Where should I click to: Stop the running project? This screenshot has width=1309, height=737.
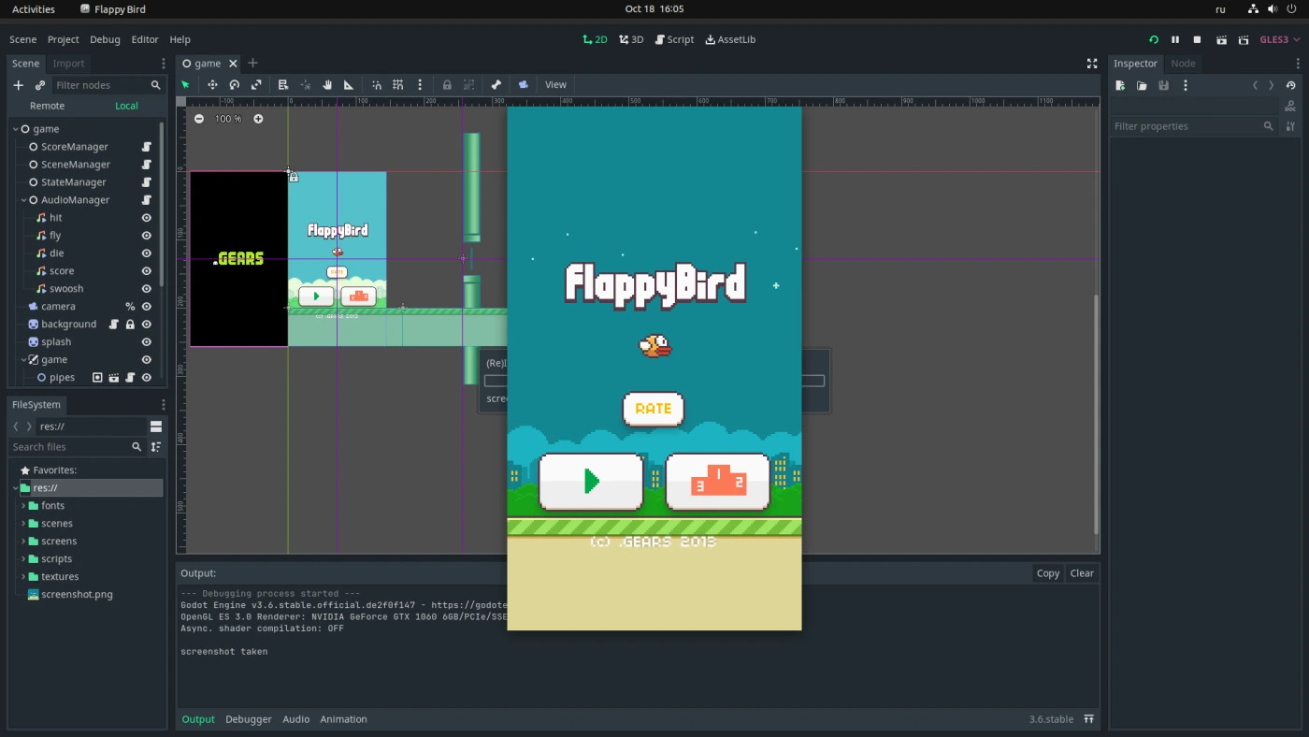click(x=1198, y=39)
